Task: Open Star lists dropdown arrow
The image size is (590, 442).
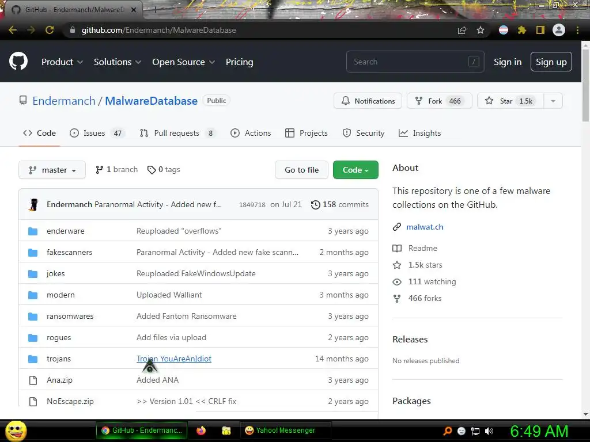Action: point(553,101)
